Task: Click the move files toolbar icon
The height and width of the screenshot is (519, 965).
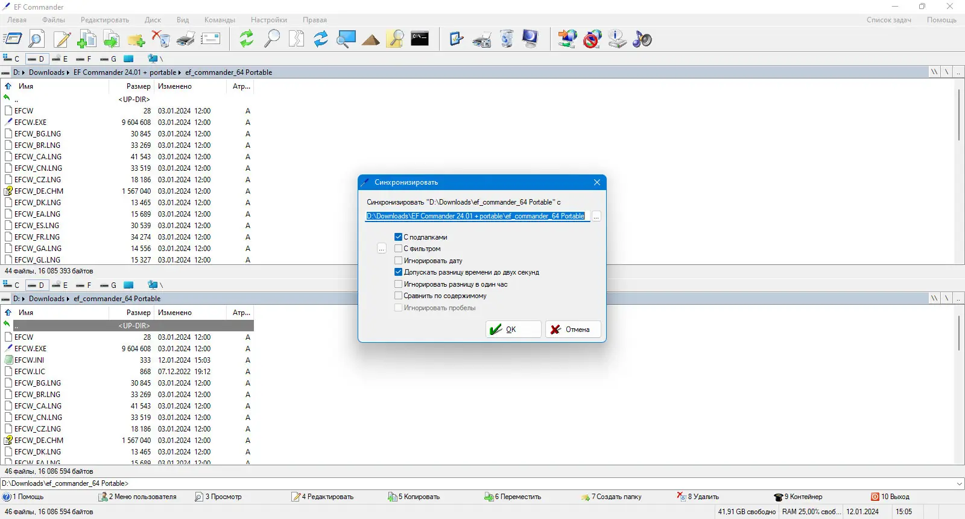Action: (112, 39)
